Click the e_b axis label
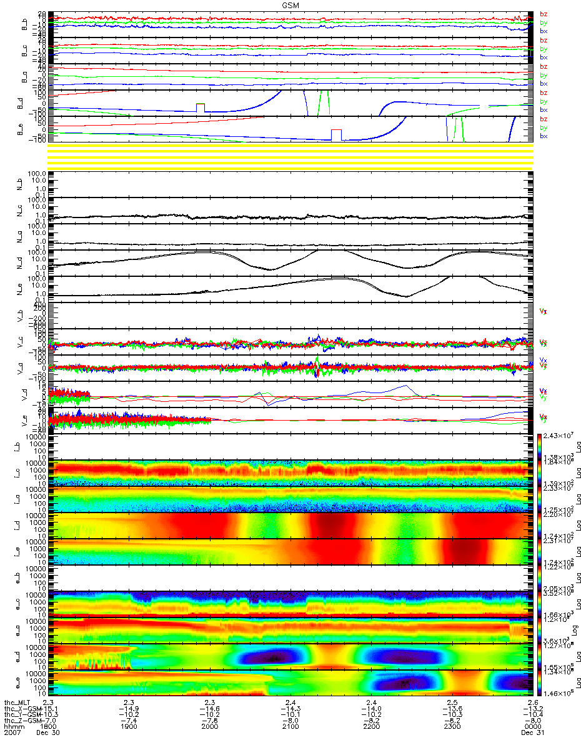Viewport: 581px width, 750px height. (x=17, y=578)
